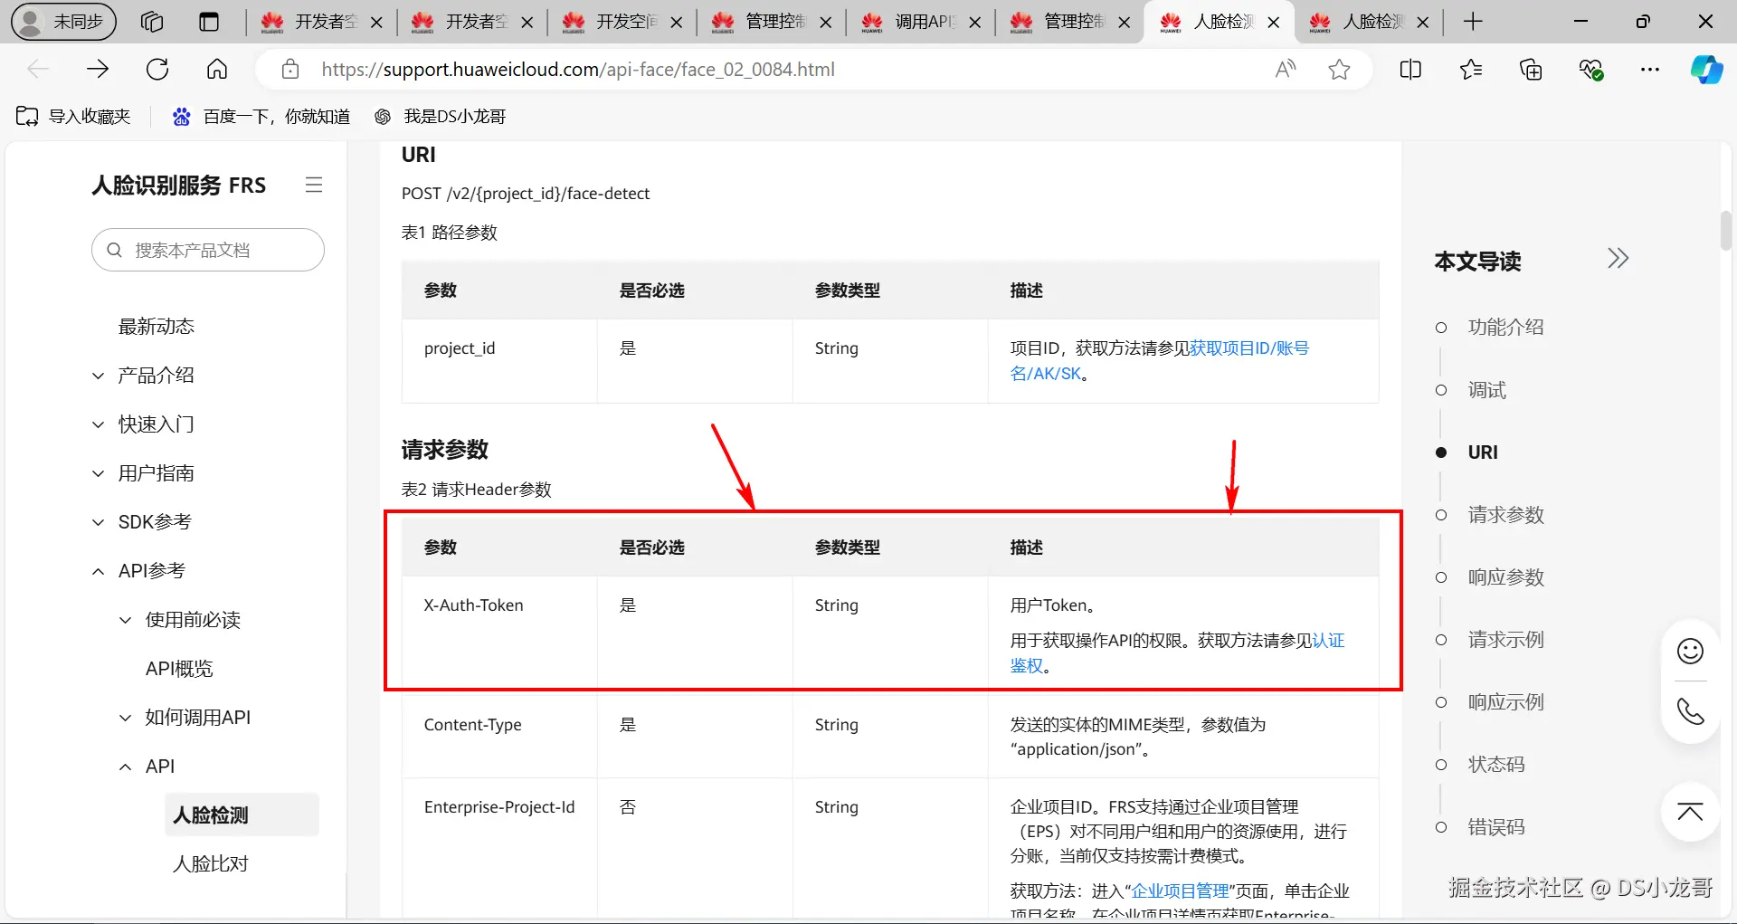Expand the 用户指南 section
Viewport: 1737px width, 924px height.
143,473
